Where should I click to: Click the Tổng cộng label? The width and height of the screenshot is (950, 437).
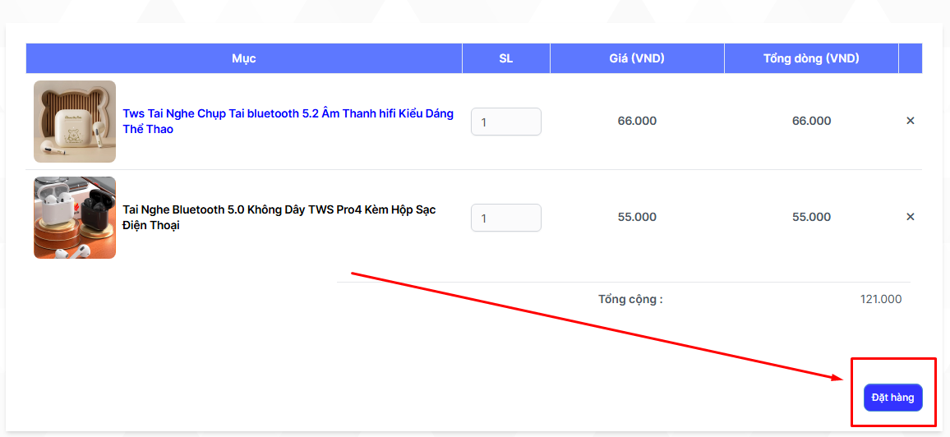[x=630, y=299]
